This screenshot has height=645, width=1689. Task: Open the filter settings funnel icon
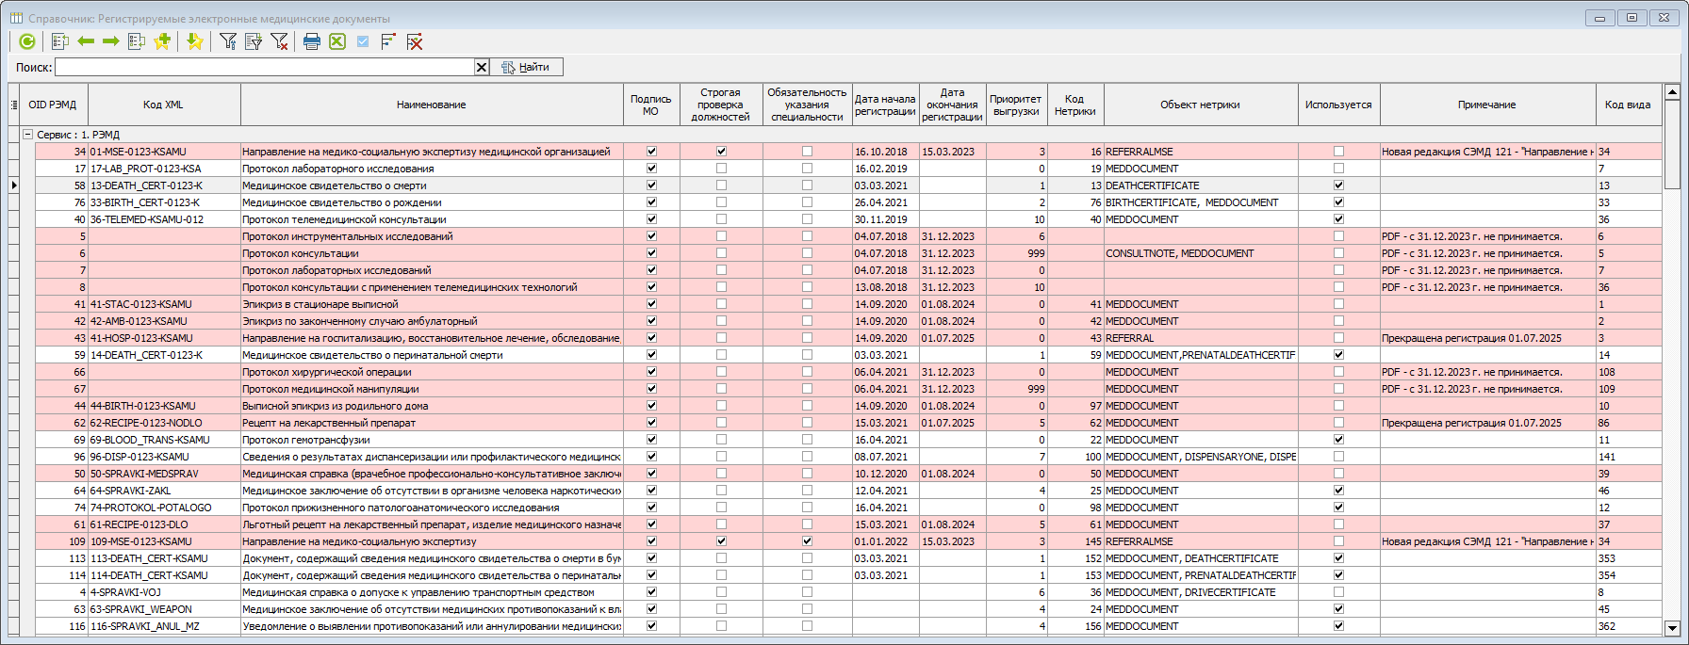click(228, 41)
